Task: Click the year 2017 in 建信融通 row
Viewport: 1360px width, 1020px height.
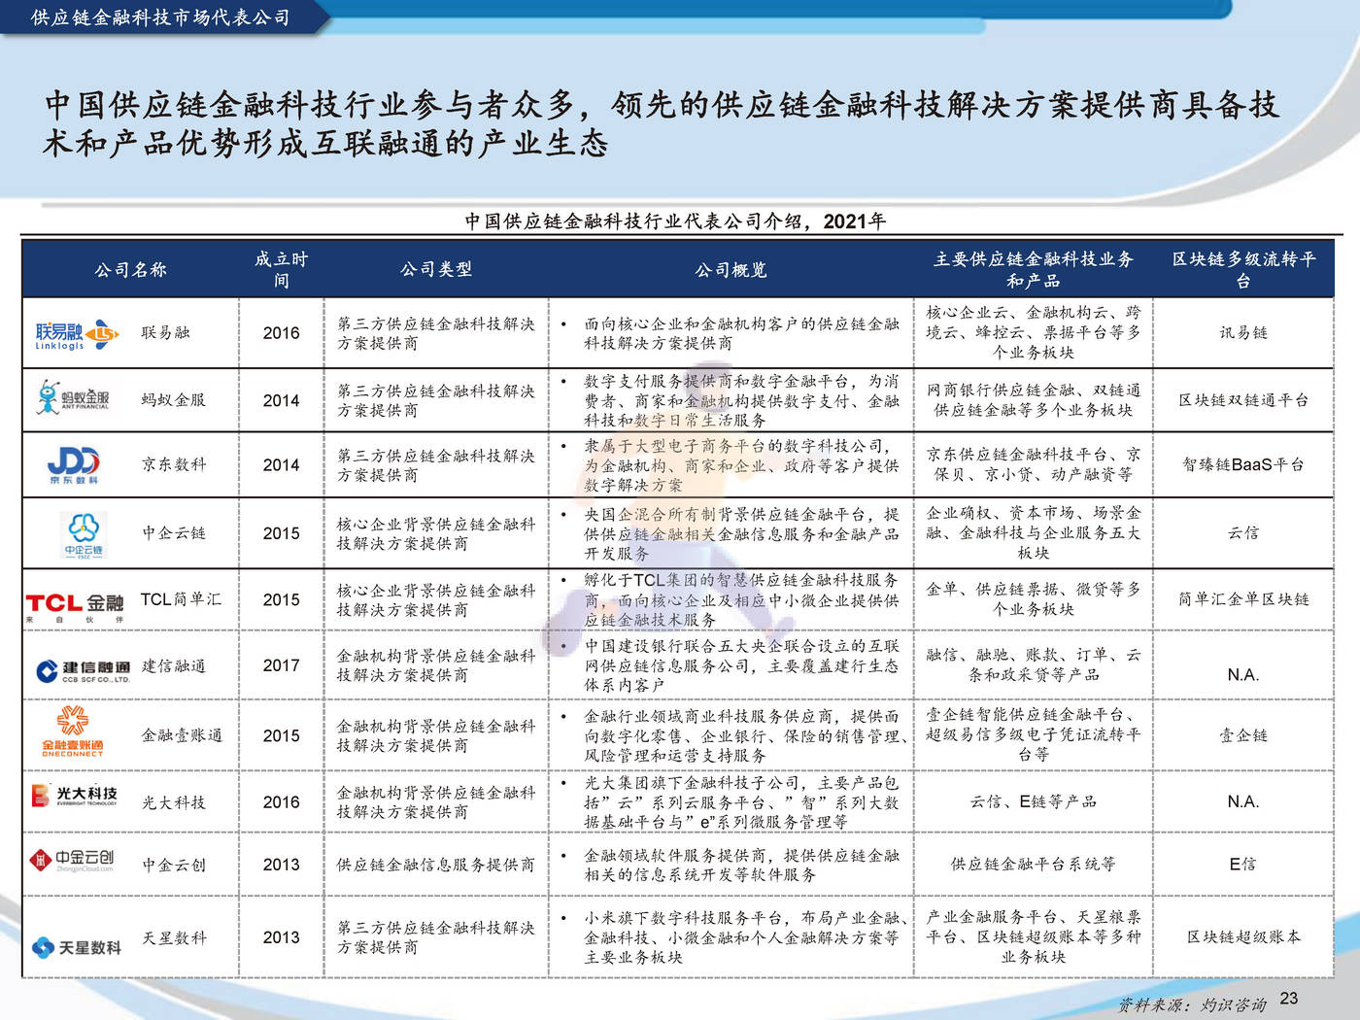Action: coord(282,665)
